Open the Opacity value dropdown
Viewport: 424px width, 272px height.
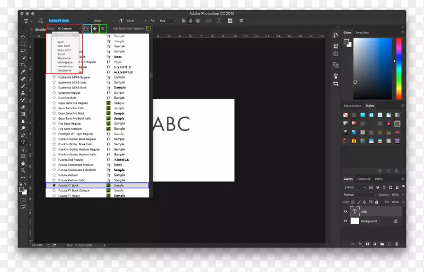pos(403,195)
